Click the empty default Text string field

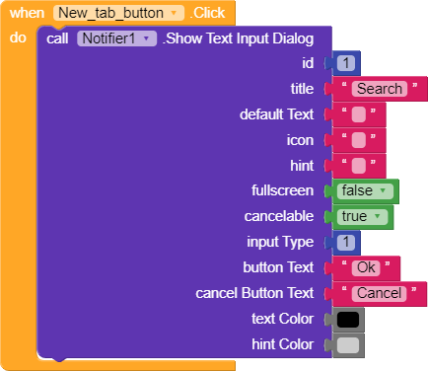coord(359,114)
